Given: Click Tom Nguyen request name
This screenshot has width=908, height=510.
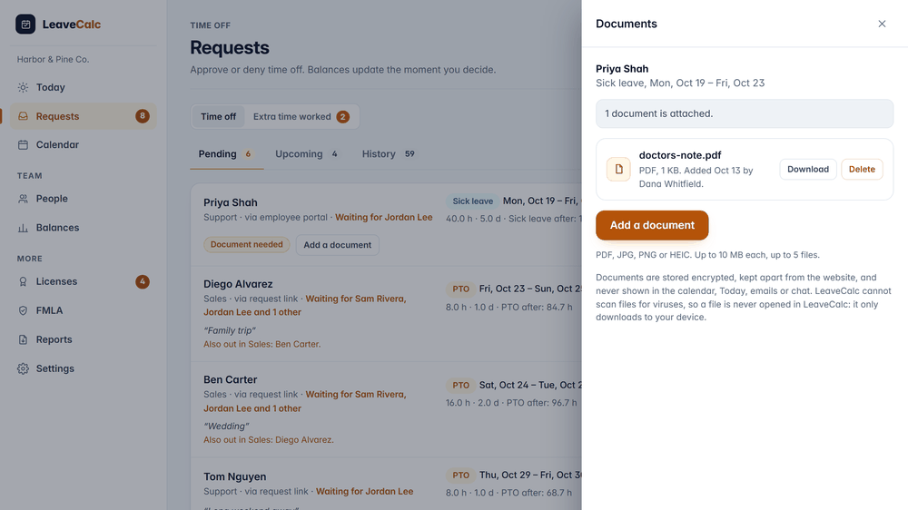Looking at the screenshot, I should (234, 477).
